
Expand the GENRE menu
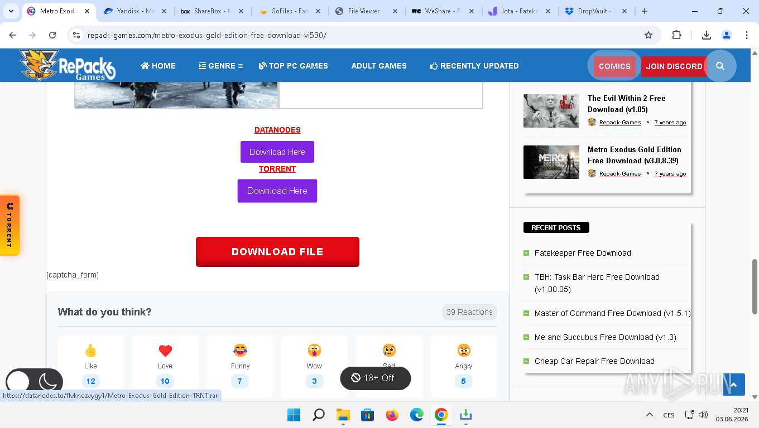(x=221, y=66)
